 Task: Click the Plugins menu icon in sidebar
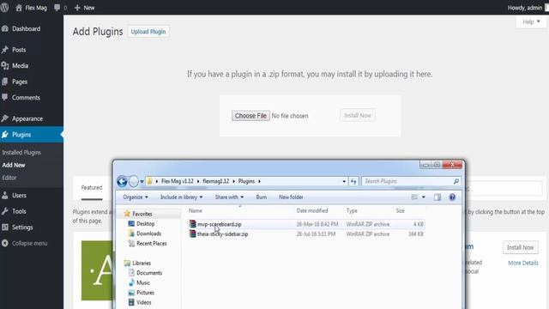click(5, 135)
